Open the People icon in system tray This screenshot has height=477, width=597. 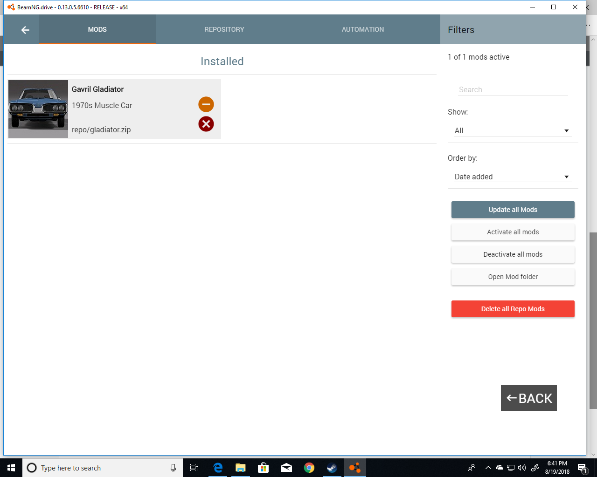[472, 468]
